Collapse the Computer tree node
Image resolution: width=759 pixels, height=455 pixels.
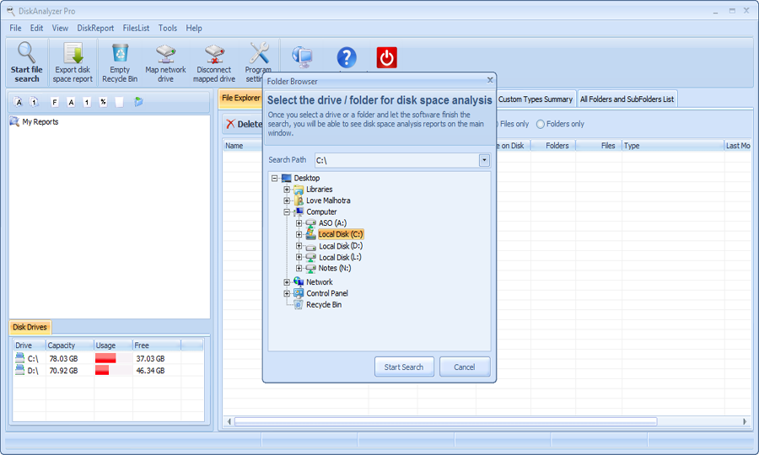(x=287, y=211)
